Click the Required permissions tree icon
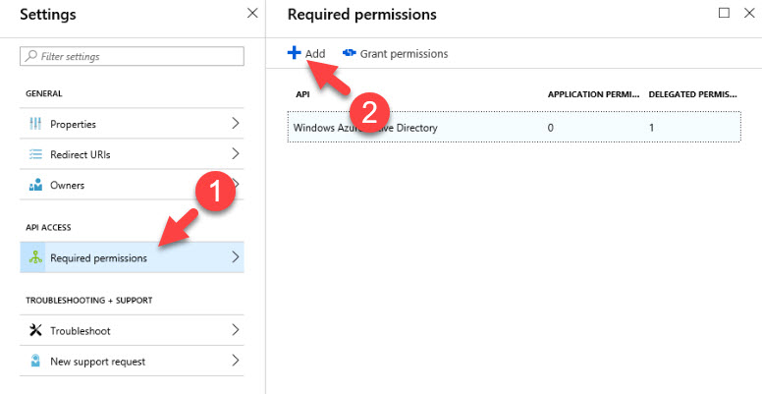The height and width of the screenshot is (394, 762). point(35,258)
